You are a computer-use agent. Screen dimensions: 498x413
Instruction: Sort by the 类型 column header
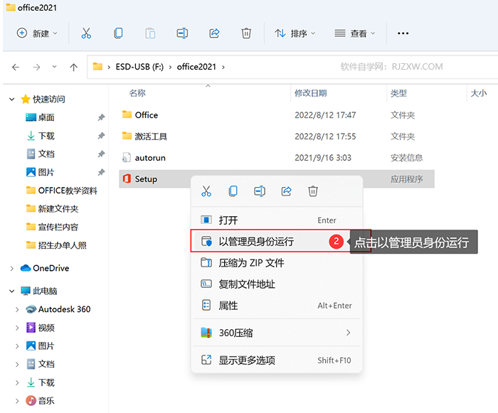click(398, 93)
